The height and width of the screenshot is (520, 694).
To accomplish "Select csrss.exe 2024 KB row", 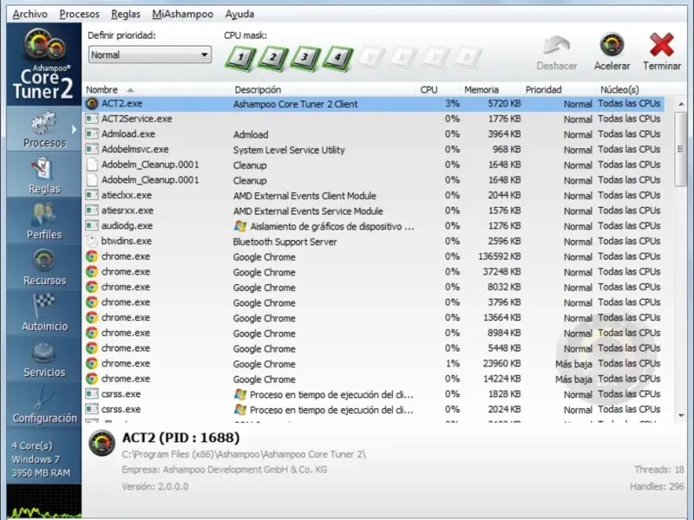I will point(373,409).
